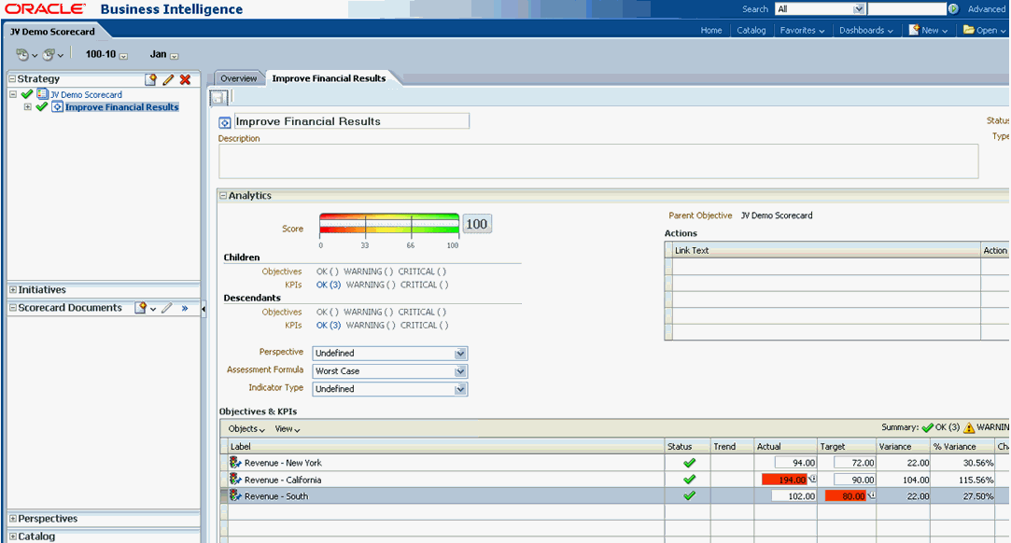Open the Catalog link in header
Image resolution: width=1011 pixels, height=543 pixels.
click(x=751, y=30)
